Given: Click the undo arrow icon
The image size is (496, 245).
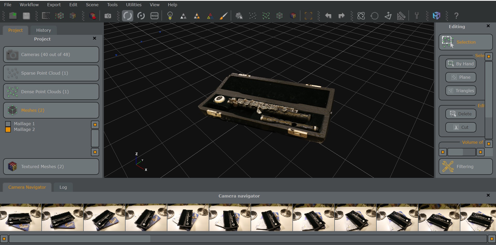Looking at the screenshot, I should pos(328,16).
